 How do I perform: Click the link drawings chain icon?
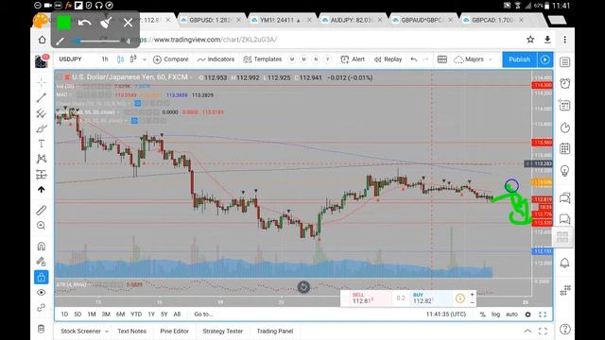[x=42, y=308]
